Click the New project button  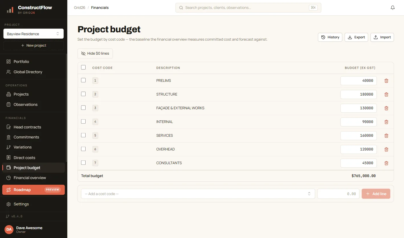point(33,45)
